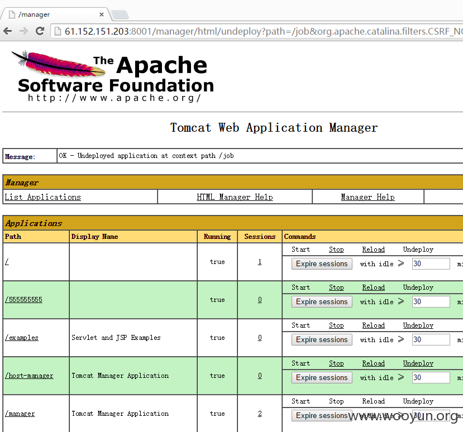
Task: Click the address bar URL
Action: click(x=264, y=31)
